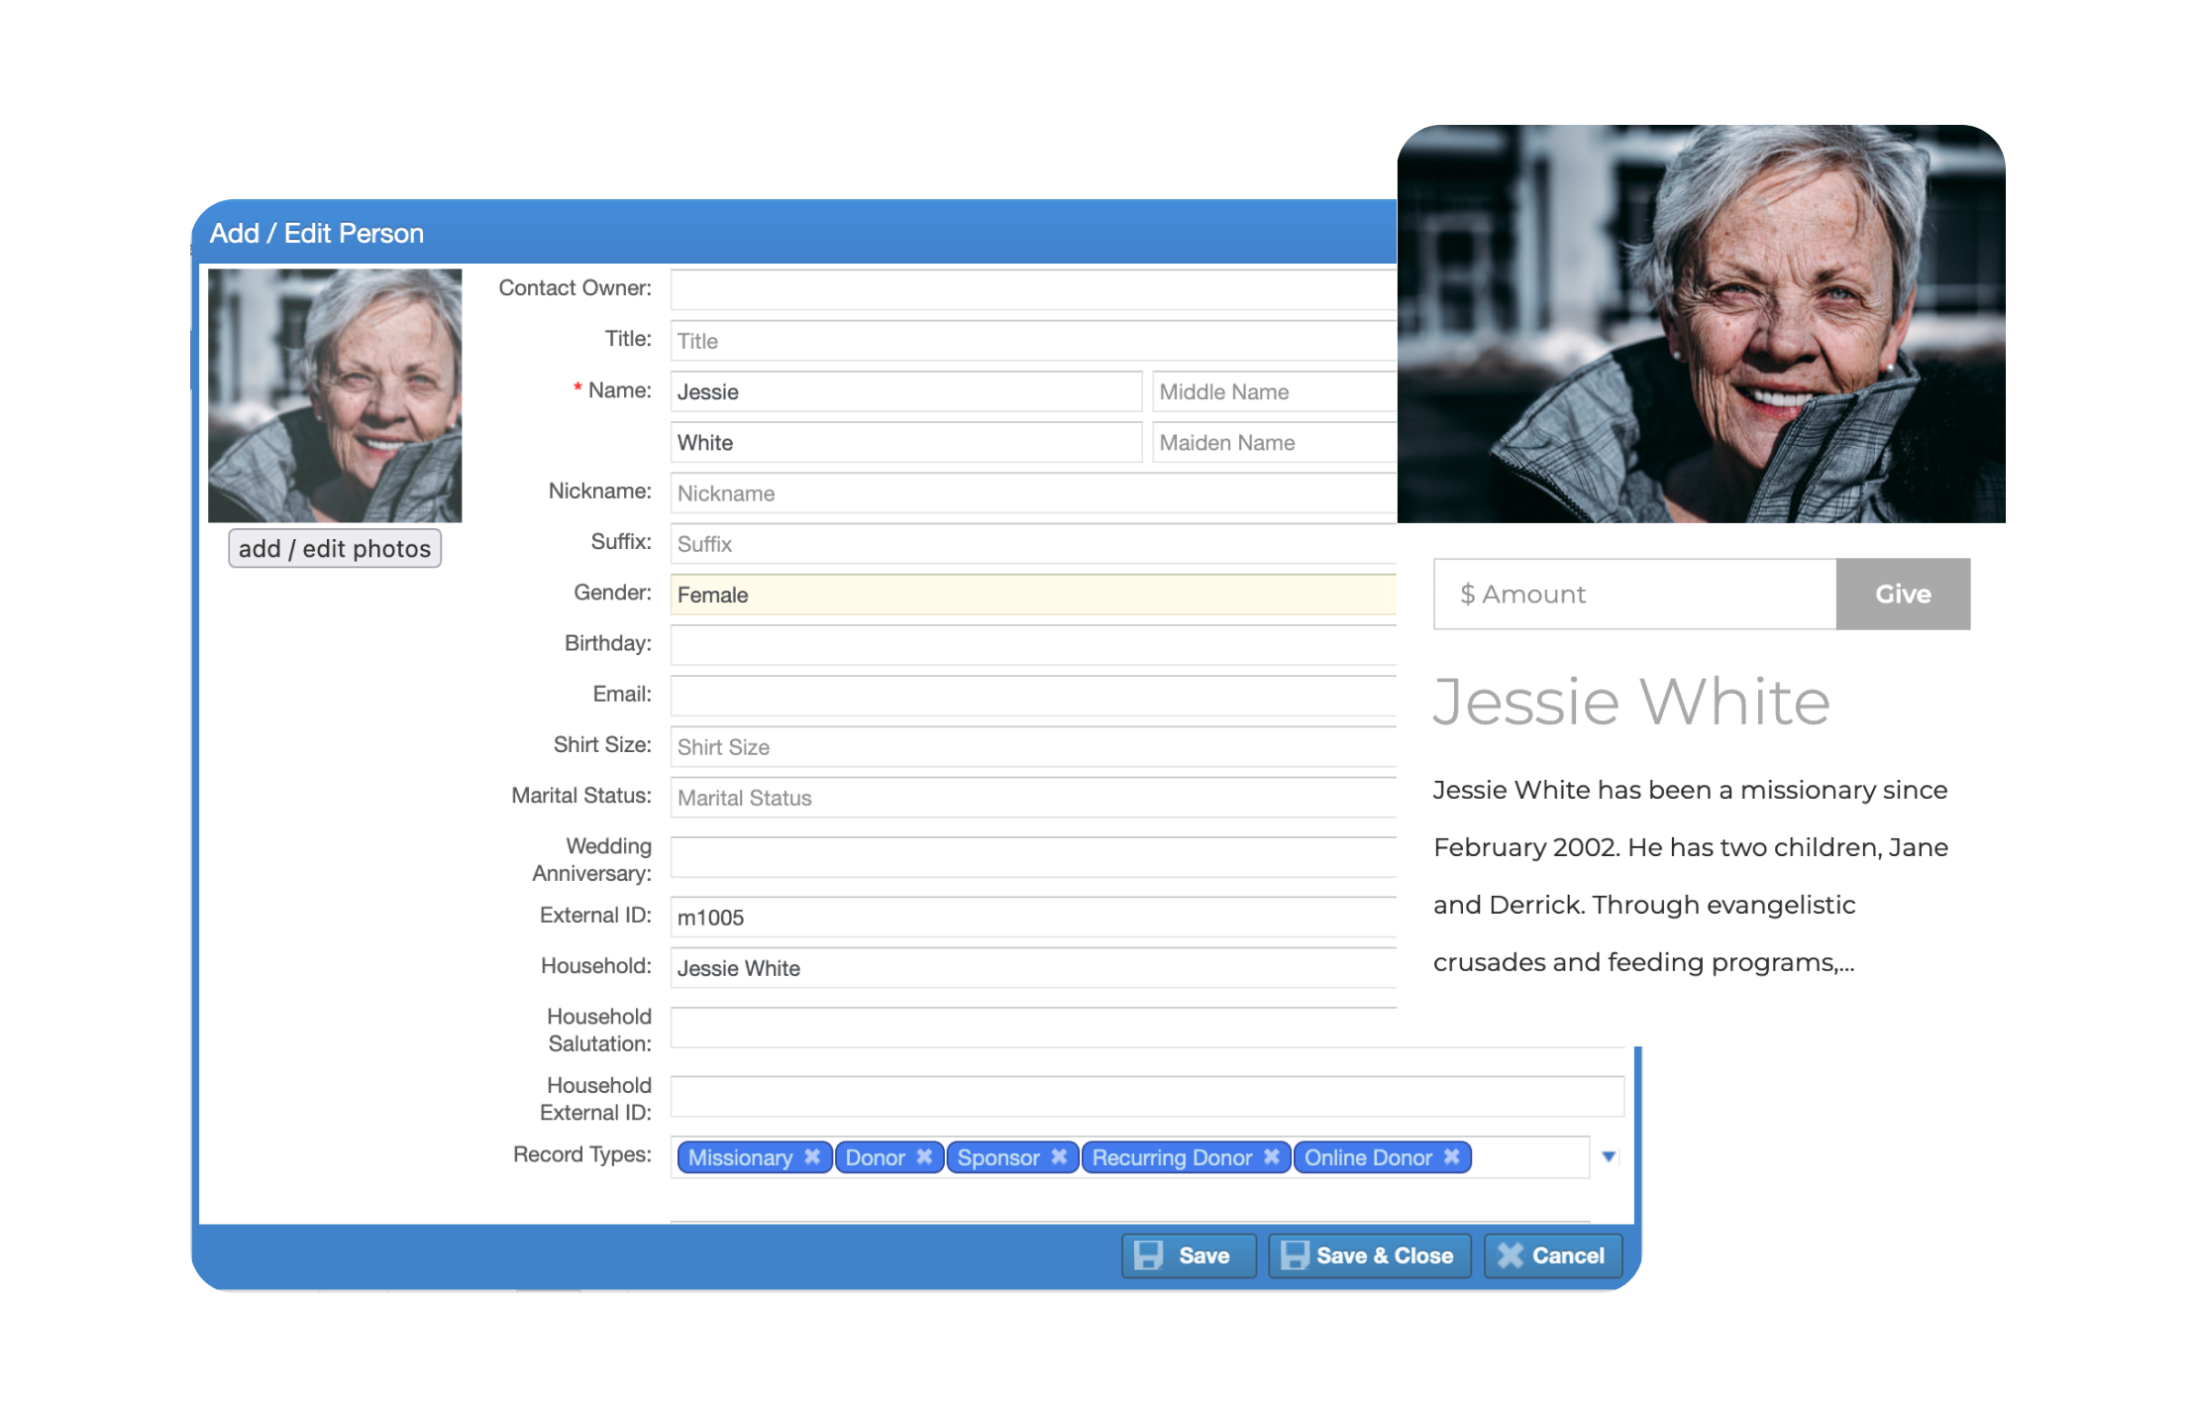Focus the $ Amount donation field

pyautogui.click(x=1634, y=594)
